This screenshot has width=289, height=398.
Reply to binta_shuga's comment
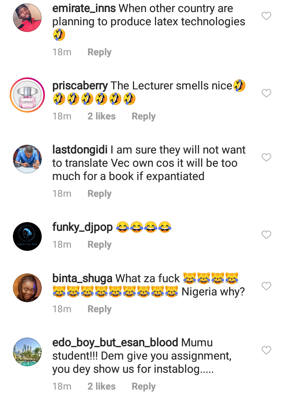[x=100, y=309]
